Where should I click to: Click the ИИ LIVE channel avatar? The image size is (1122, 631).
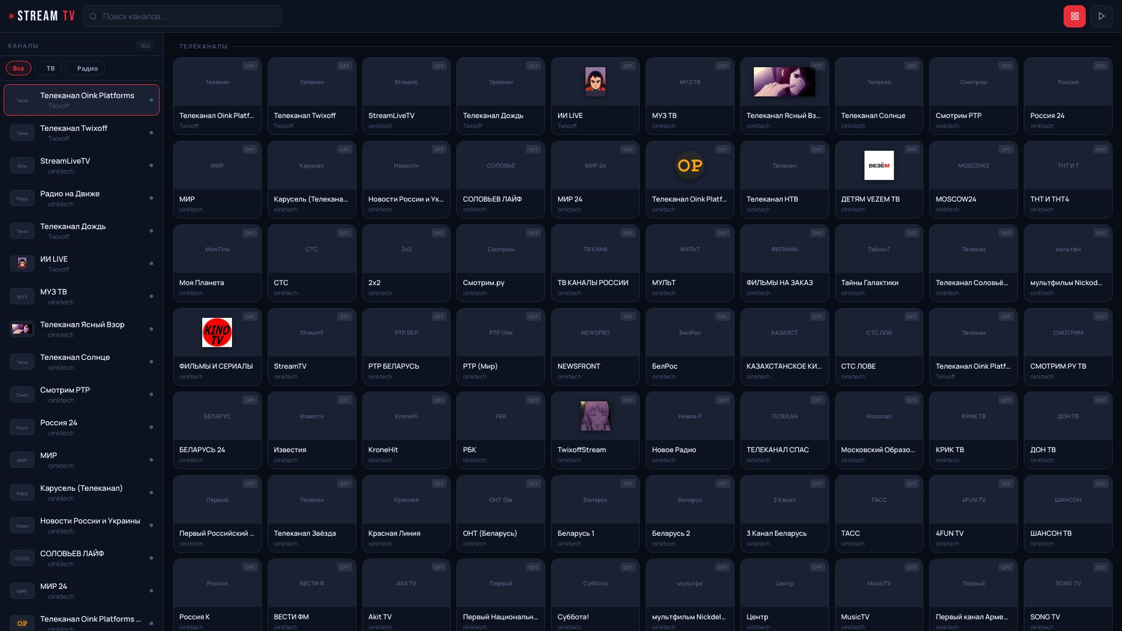pyautogui.click(x=595, y=82)
